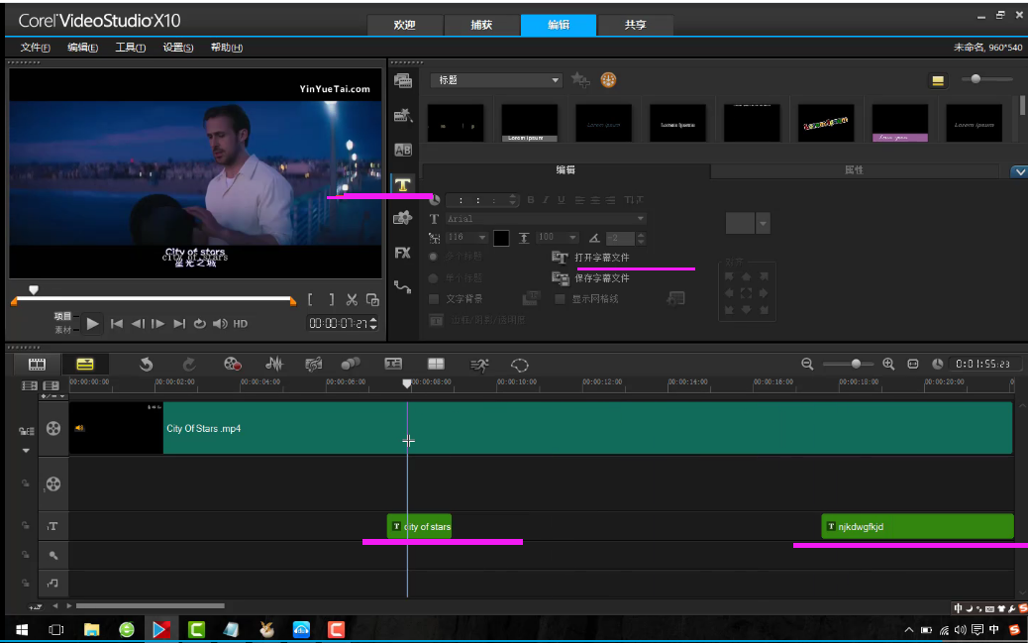The image size is (1028, 643).
Task: Expand the 标题 category dropdown
Action: click(555, 80)
